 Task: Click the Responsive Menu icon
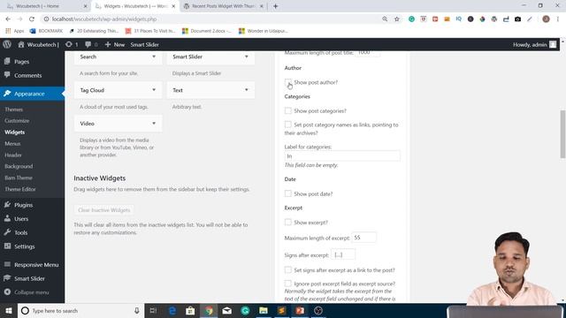click(7, 264)
